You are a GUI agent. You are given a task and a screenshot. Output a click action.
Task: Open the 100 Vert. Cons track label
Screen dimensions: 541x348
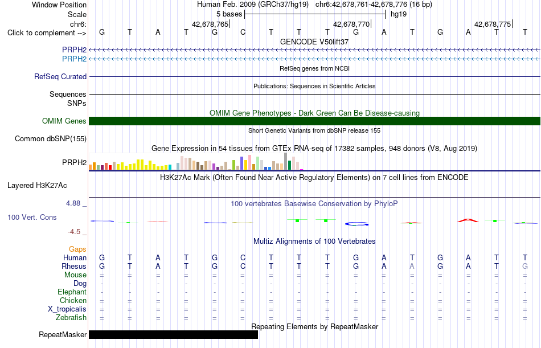pyautogui.click(x=32, y=217)
